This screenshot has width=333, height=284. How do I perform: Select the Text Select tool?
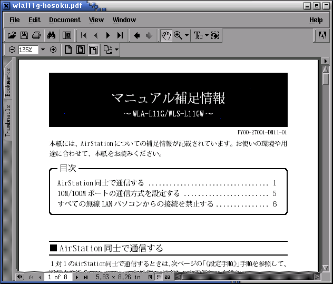tap(198, 35)
